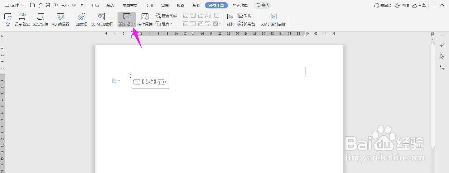Switch to the 开始 tab

coord(95,5)
